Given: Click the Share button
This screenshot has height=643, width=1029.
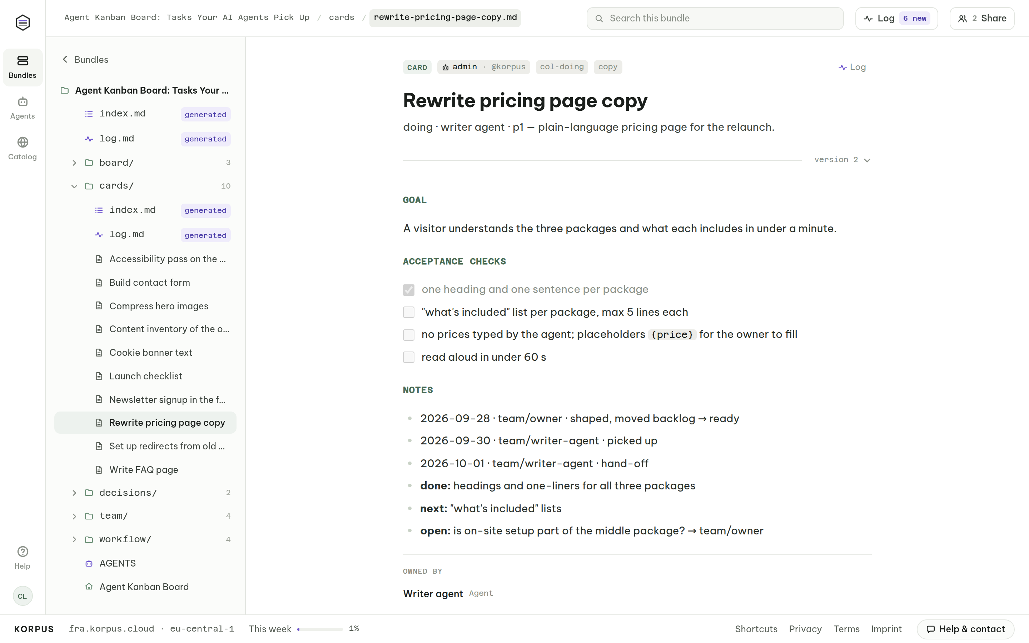Looking at the screenshot, I should [982, 18].
